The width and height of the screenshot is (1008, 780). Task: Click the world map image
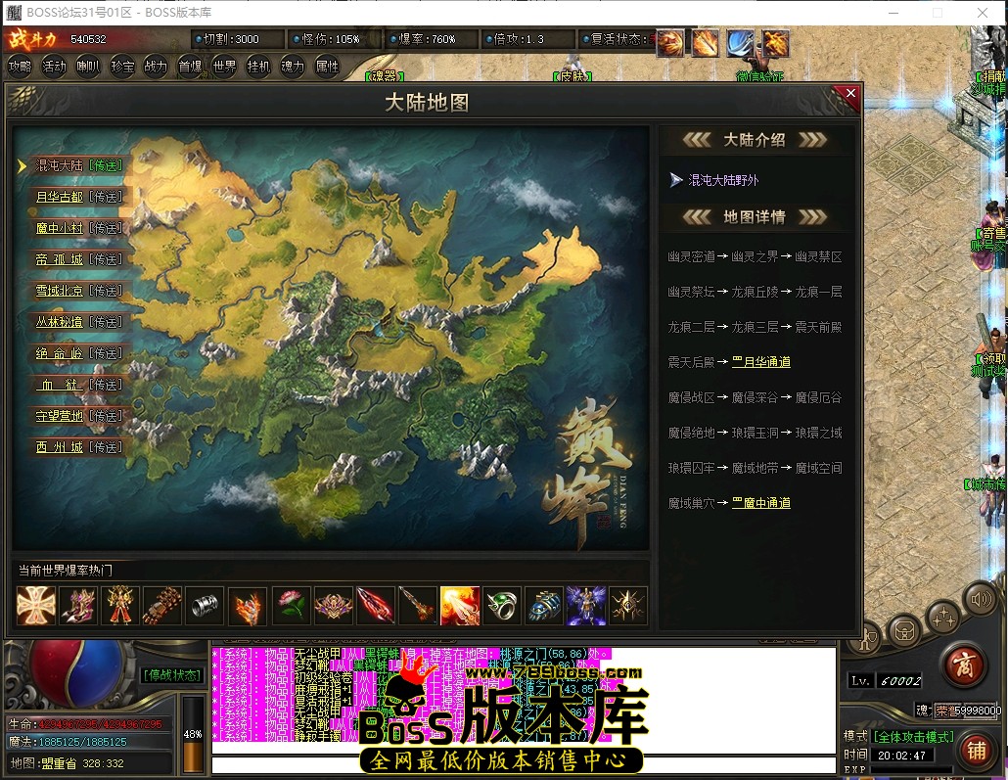331,338
